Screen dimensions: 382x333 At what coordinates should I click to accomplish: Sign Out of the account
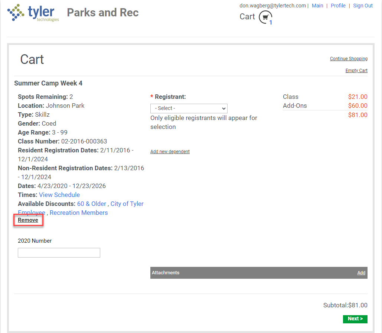[363, 6]
